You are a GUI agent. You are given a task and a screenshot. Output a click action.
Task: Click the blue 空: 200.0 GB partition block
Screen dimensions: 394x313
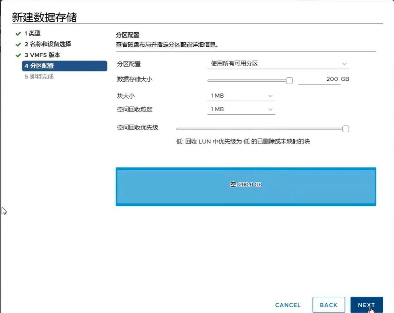pyautogui.click(x=246, y=186)
